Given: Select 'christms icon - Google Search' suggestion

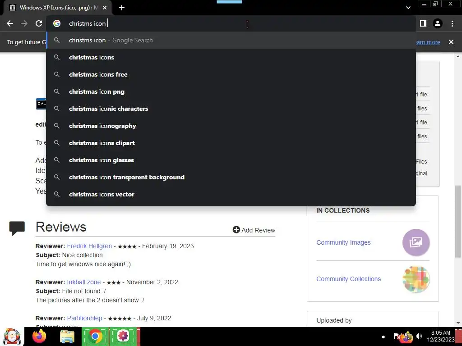Looking at the screenshot, I should [231, 40].
